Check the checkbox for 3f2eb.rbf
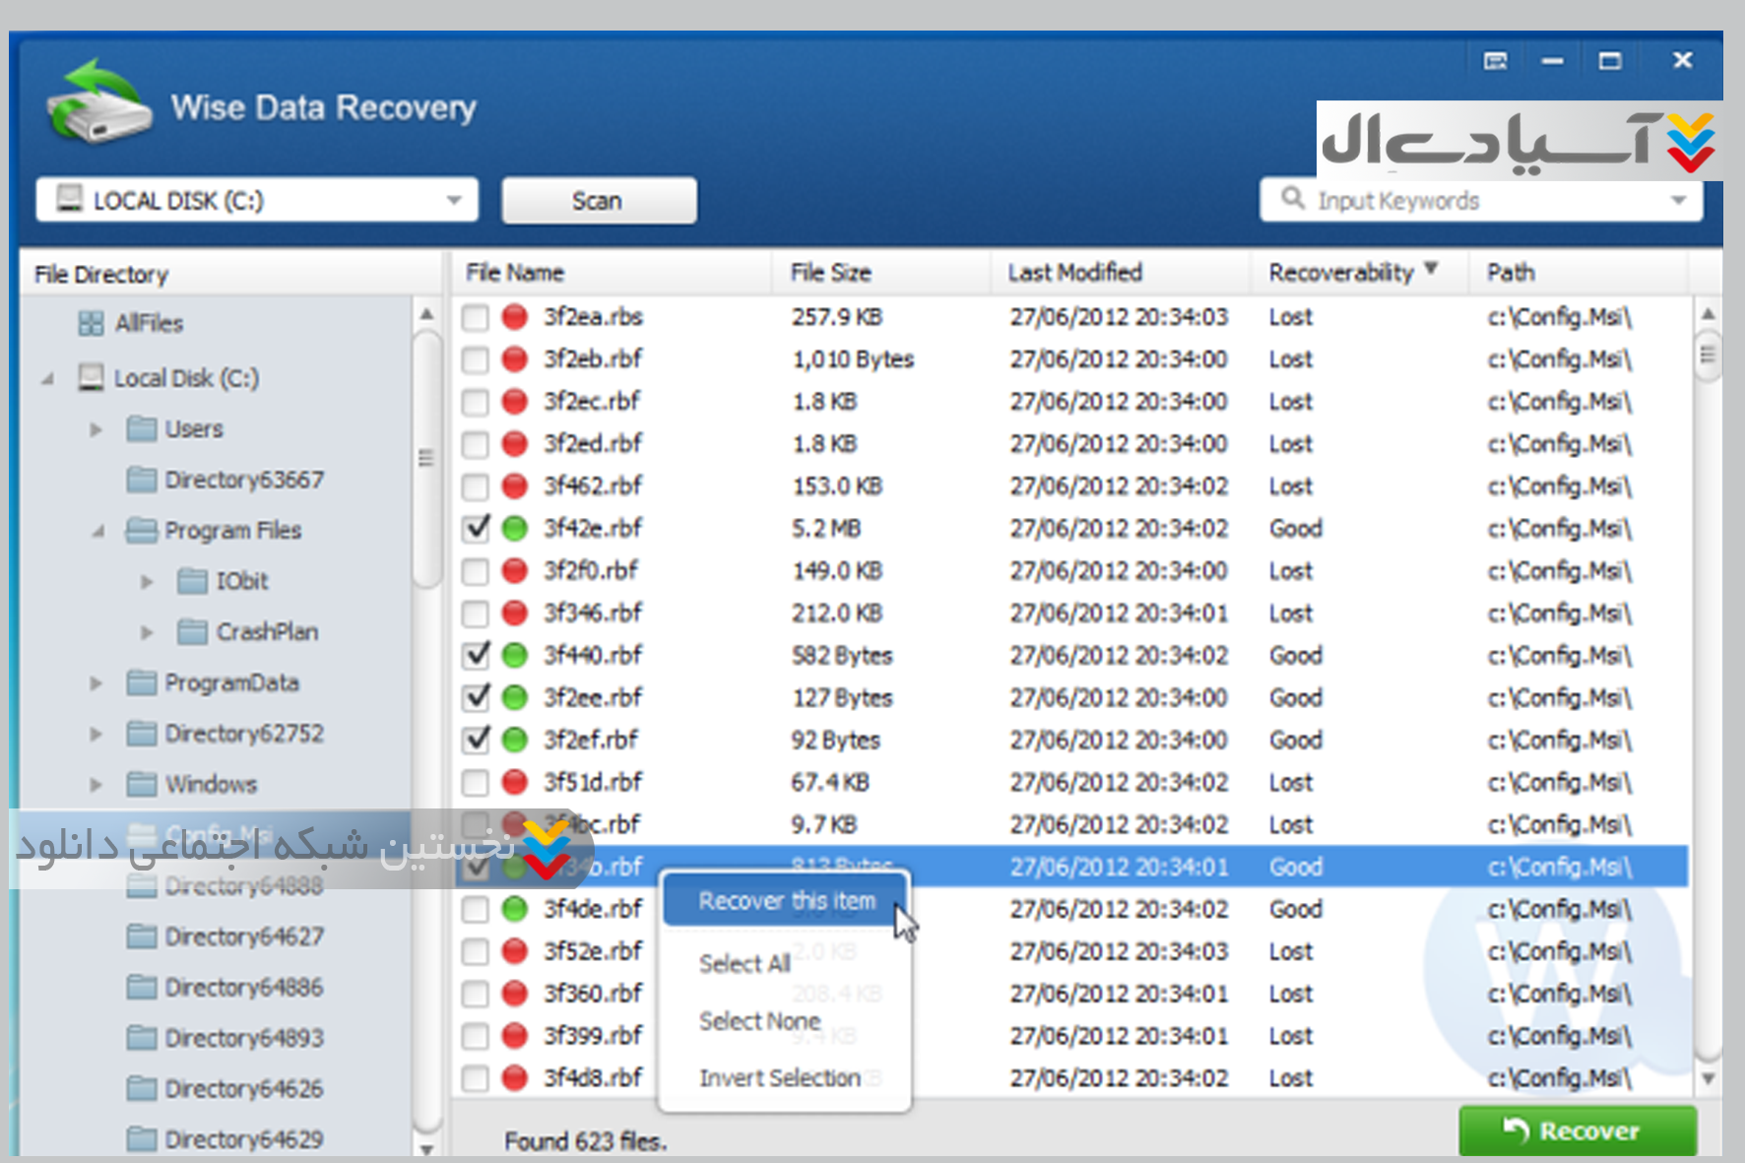This screenshot has width=1745, height=1163. 476,359
